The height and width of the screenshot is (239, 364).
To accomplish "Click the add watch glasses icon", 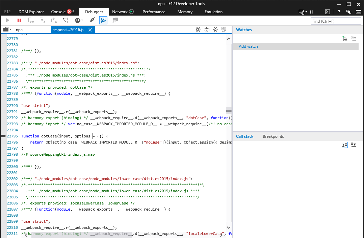I will [x=344, y=38].
